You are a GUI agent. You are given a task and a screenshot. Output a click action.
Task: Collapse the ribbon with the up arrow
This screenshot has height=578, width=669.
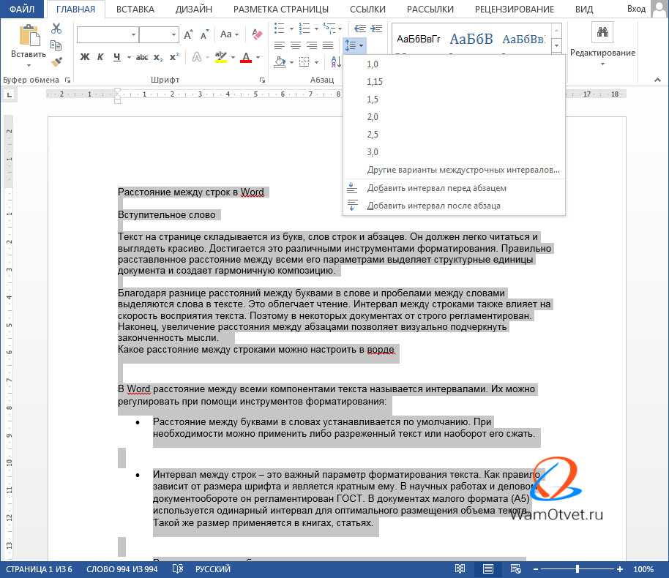coord(657,80)
